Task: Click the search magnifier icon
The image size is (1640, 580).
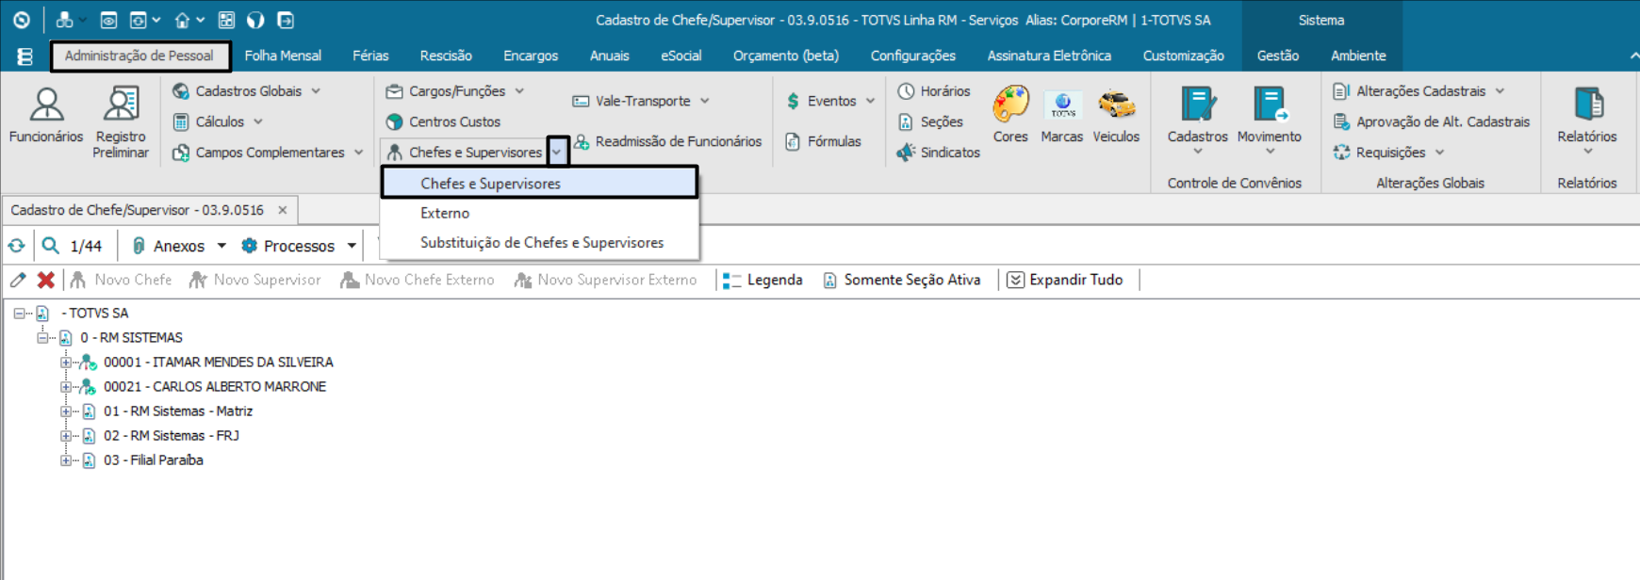Action: pos(51,246)
